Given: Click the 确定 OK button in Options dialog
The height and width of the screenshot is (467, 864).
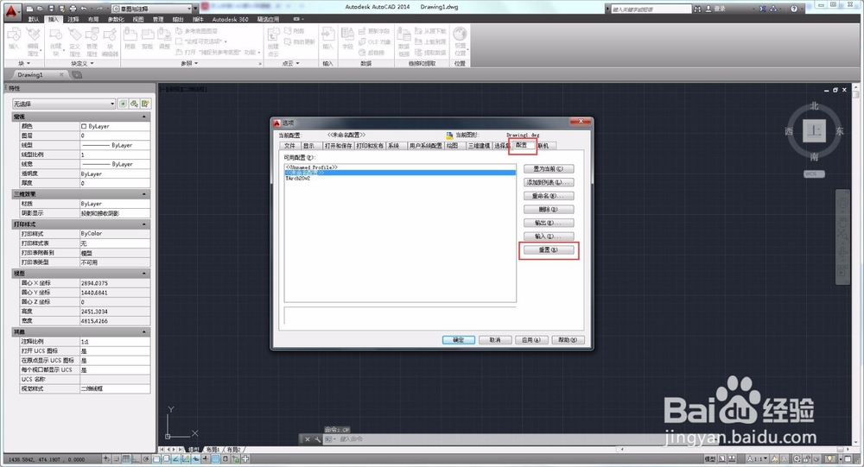Looking at the screenshot, I should 459,340.
